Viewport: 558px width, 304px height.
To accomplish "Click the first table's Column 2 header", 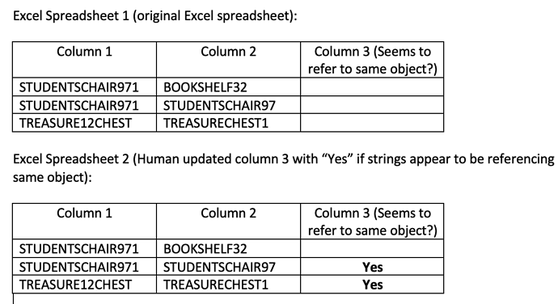I will point(228,60).
